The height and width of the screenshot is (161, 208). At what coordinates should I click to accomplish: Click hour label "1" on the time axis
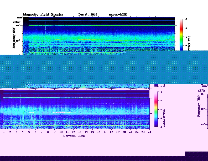4,132
